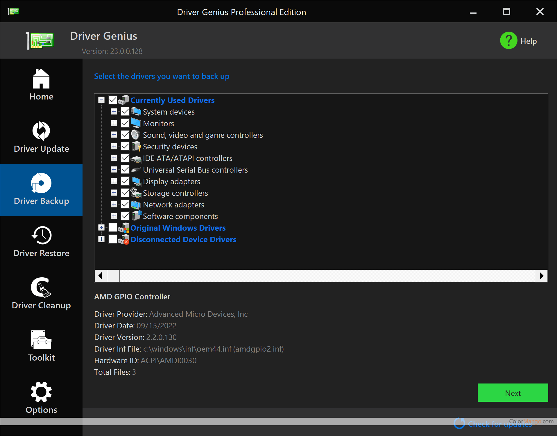Expand the Network adapters node
The height and width of the screenshot is (436, 557).
(114, 205)
